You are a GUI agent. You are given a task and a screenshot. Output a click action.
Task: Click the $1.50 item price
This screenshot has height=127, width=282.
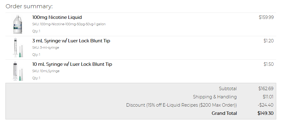tap(268, 64)
